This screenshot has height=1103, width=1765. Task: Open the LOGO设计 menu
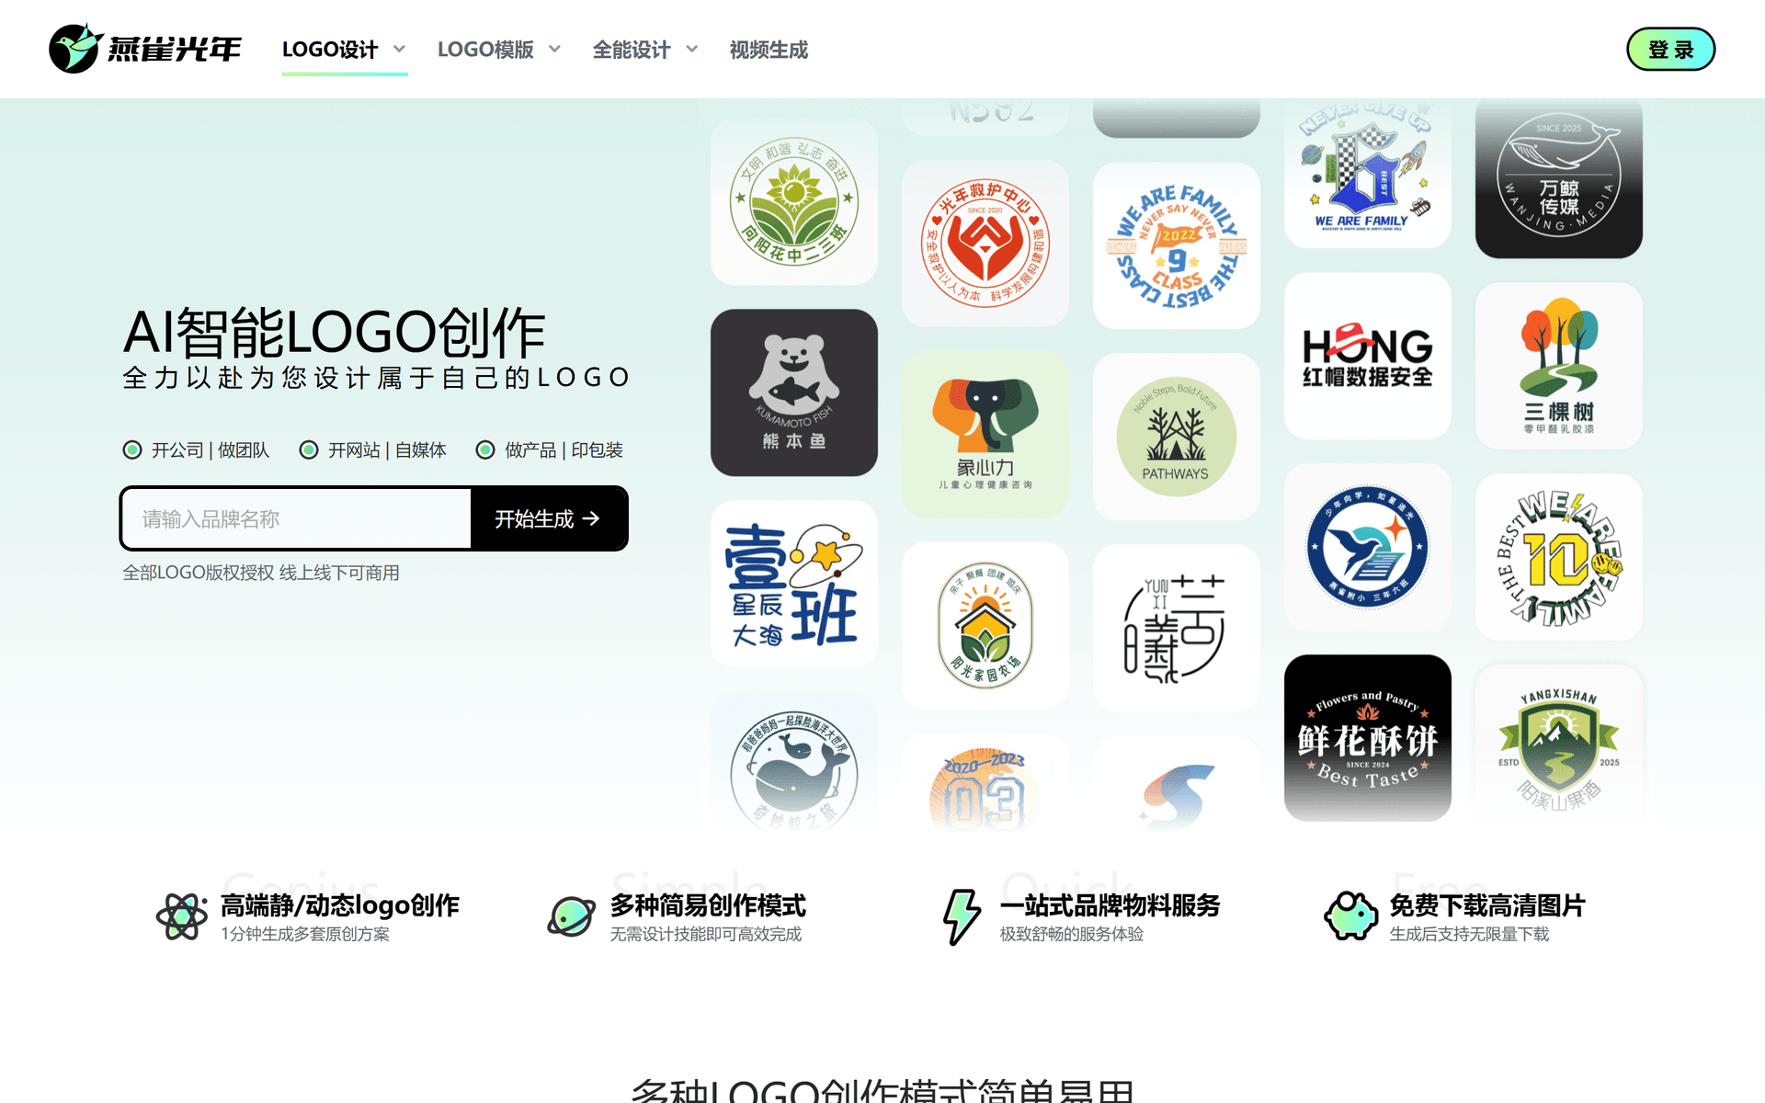click(330, 50)
